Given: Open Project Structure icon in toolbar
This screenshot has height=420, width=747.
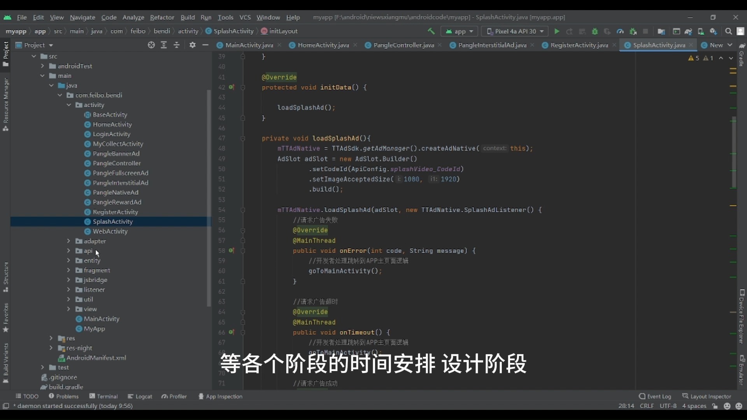Looking at the screenshot, I should (661, 31).
